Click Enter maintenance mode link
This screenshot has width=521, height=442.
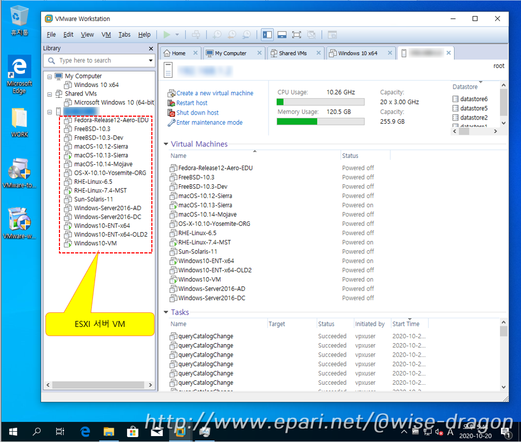point(209,123)
